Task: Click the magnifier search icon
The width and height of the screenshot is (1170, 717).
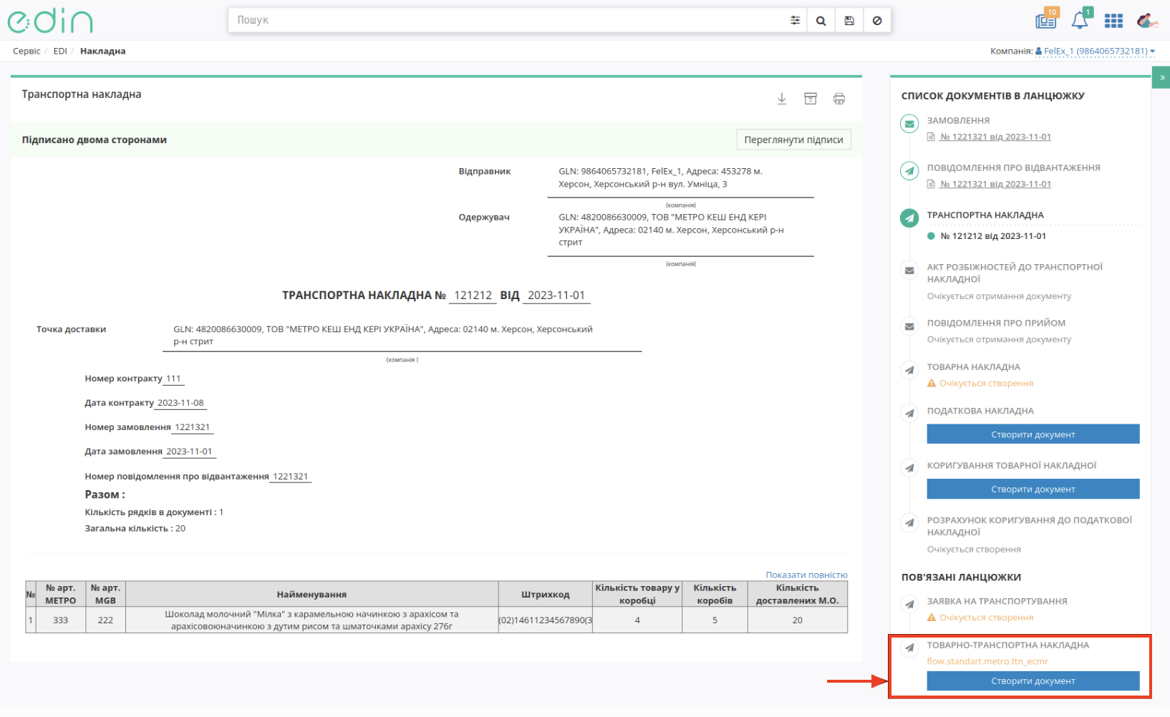Action: click(821, 21)
